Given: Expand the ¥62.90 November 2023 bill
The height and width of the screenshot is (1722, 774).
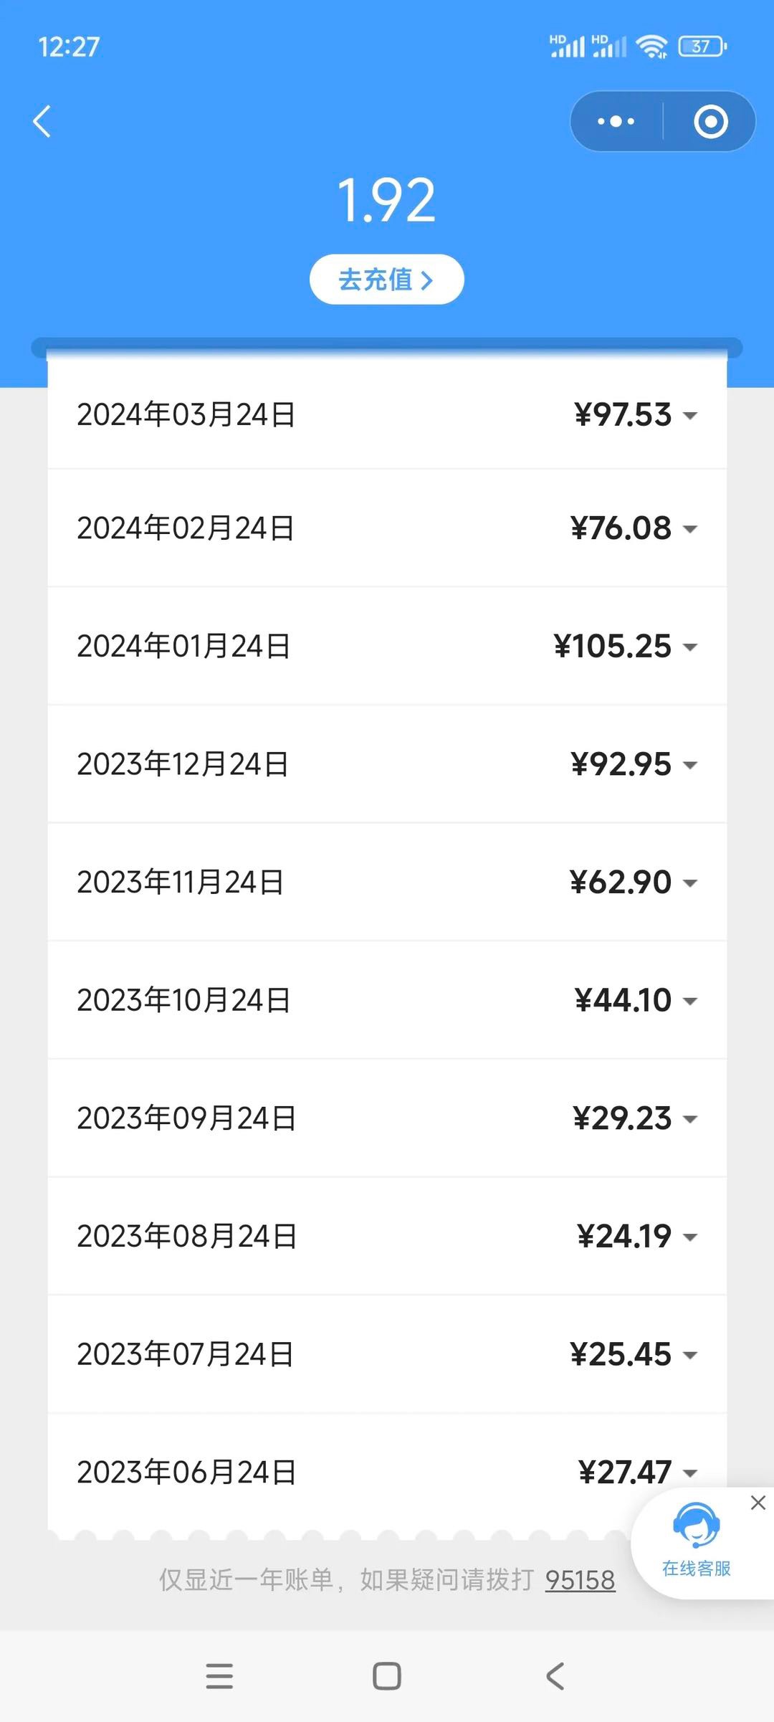Looking at the screenshot, I should click(689, 883).
